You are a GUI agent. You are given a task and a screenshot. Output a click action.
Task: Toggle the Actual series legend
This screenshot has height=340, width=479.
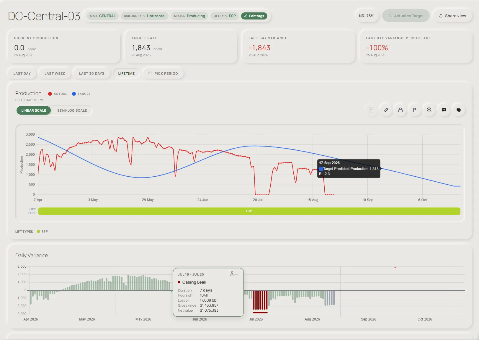[x=58, y=94]
